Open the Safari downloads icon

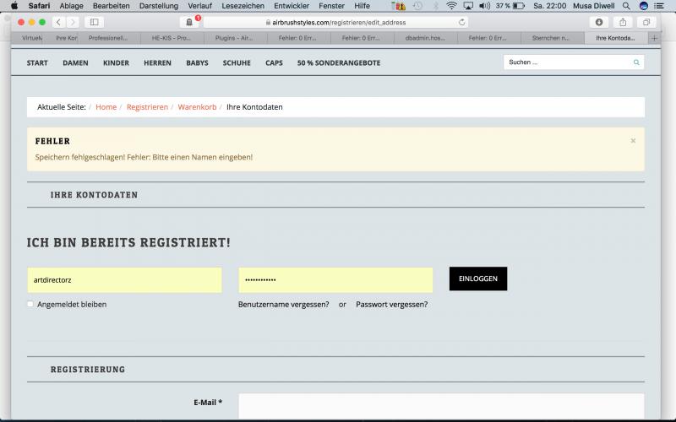599,22
